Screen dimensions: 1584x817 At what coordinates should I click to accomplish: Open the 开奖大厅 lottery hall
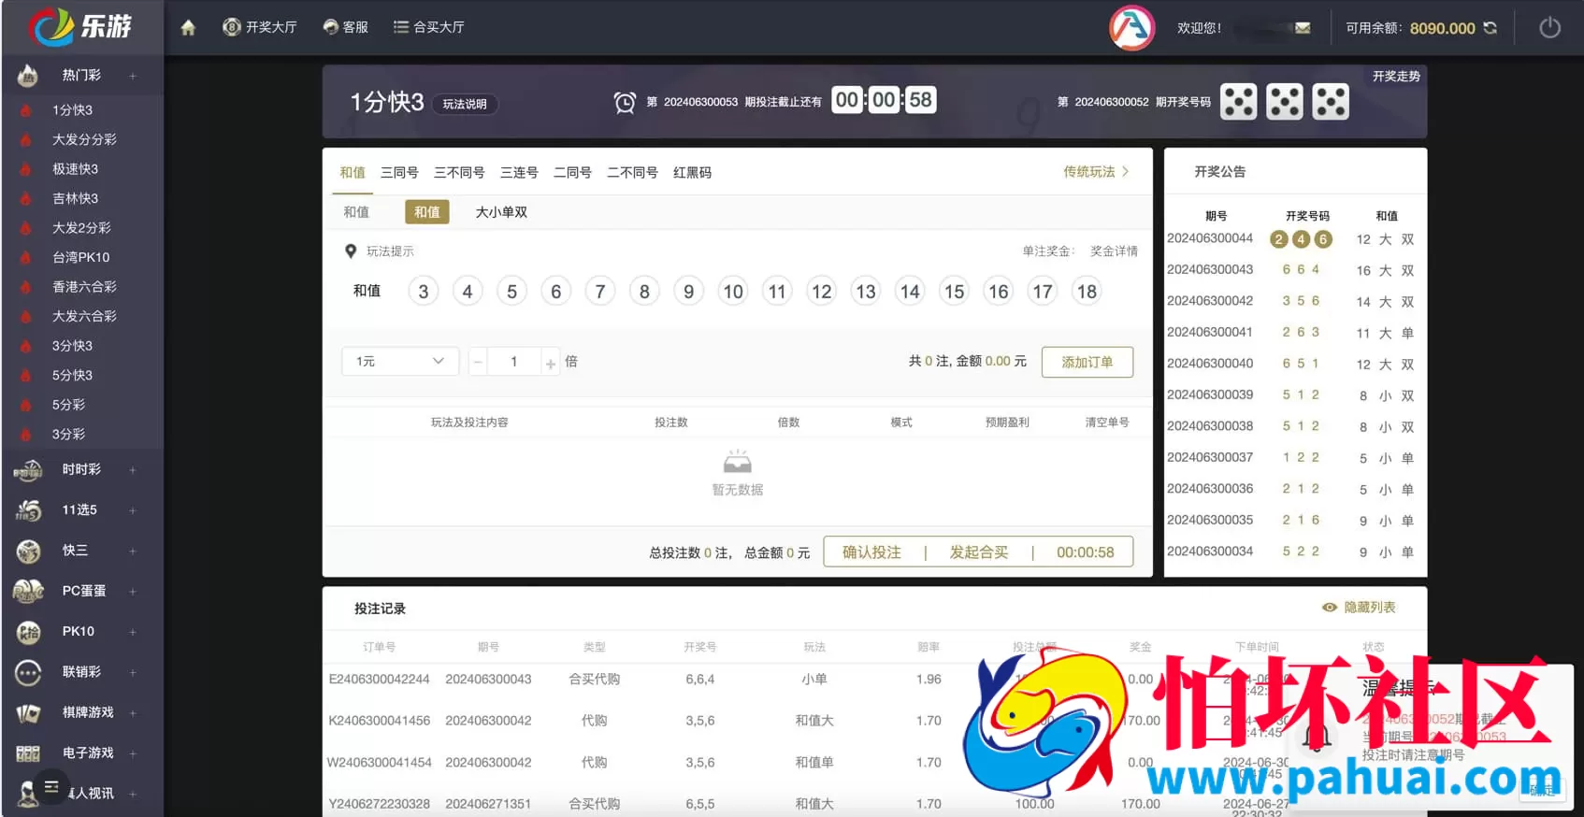click(260, 27)
